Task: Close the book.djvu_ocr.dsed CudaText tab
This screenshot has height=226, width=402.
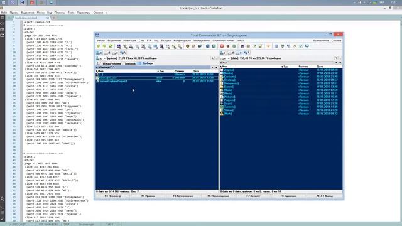Action: tap(48, 18)
